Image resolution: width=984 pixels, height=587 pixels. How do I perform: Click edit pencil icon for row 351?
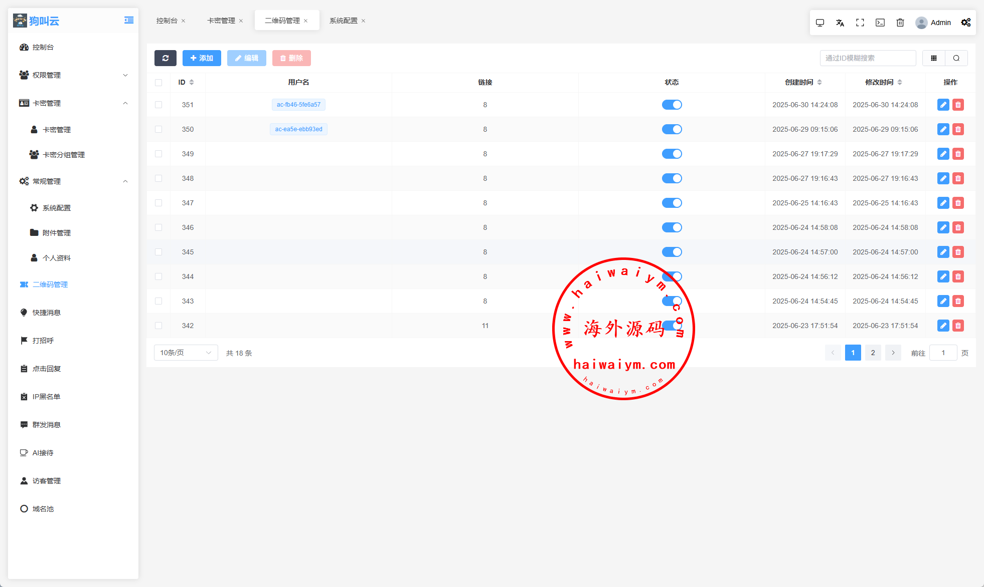coord(943,105)
